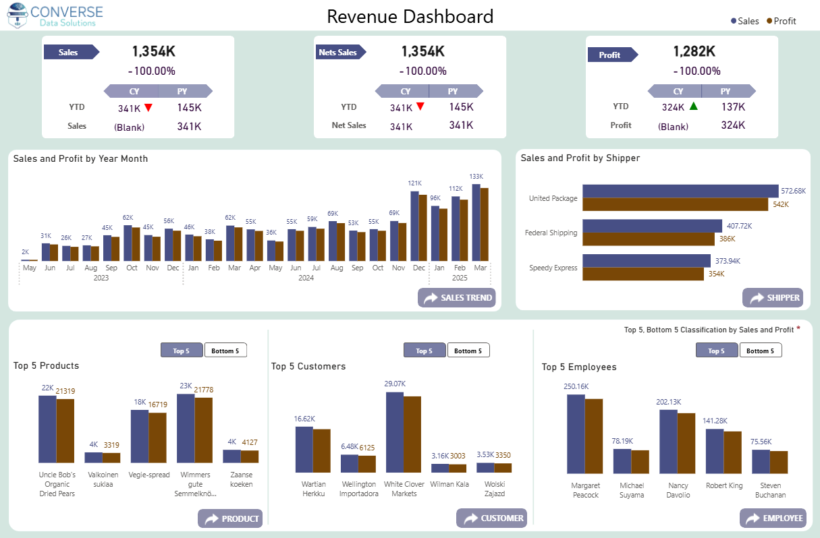Screen dimensions: 820x538
Task: Click White Clover Markets 29.07K bar
Action: (395, 433)
